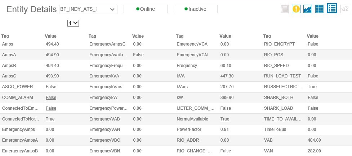Open the trend chart view icon
Screen dimensions: 352x156
(308, 9)
